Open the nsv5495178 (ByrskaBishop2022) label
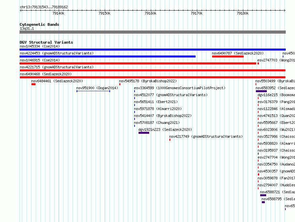Screen dimensions: 295x222 pos(148,81)
